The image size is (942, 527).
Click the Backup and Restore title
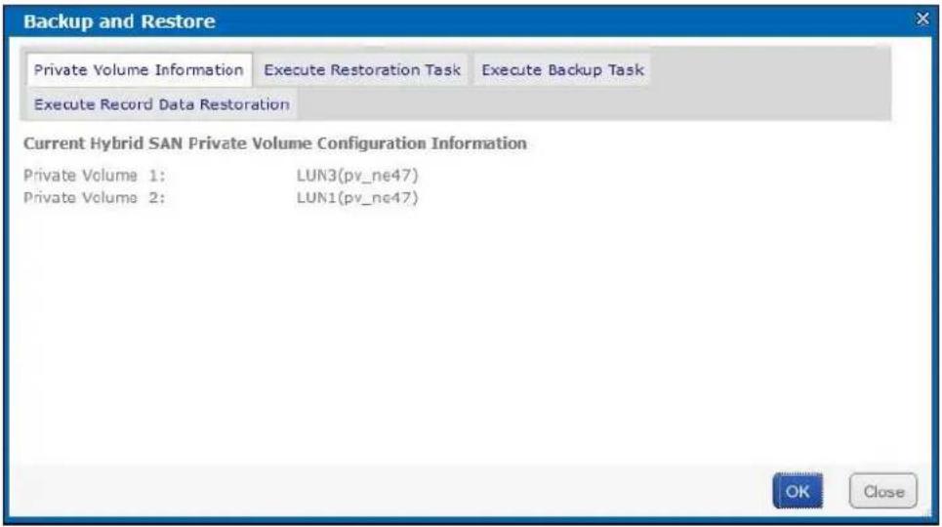pos(119,21)
